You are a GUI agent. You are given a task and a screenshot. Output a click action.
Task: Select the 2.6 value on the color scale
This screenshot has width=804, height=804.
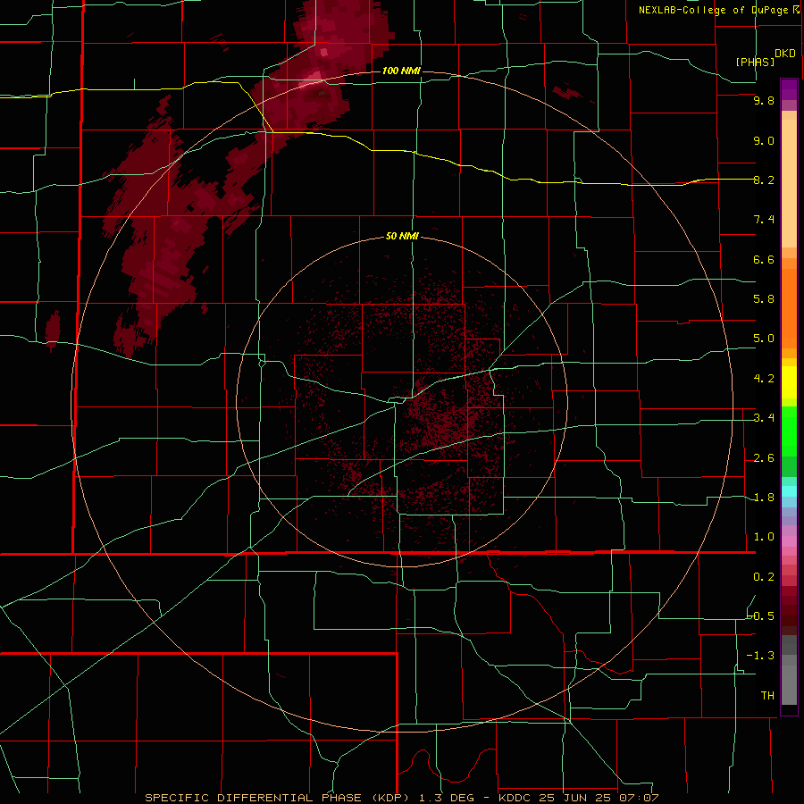click(764, 458)
